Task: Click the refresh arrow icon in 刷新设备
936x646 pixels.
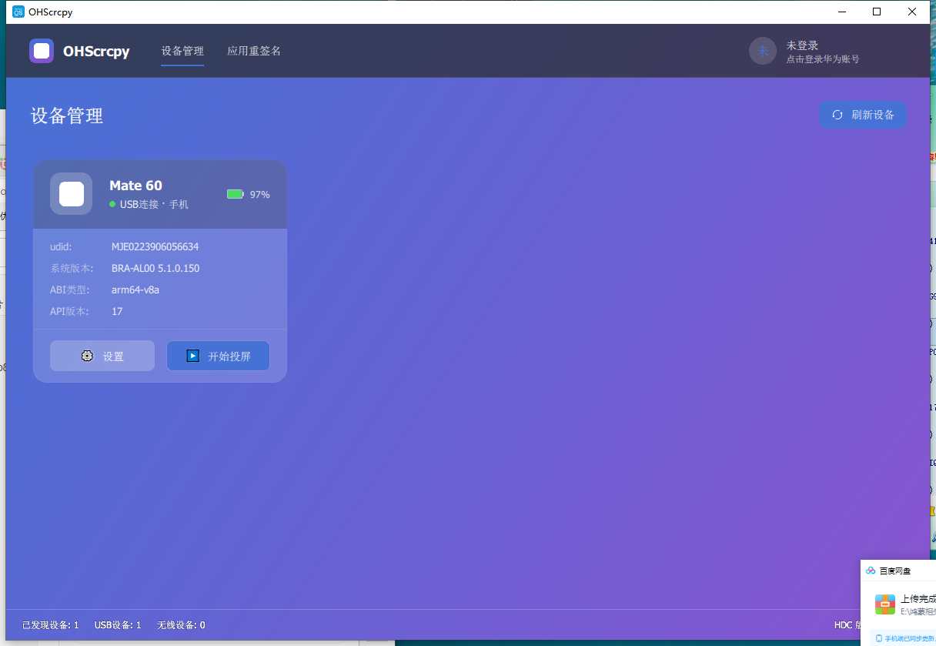Action: (837, 115)
